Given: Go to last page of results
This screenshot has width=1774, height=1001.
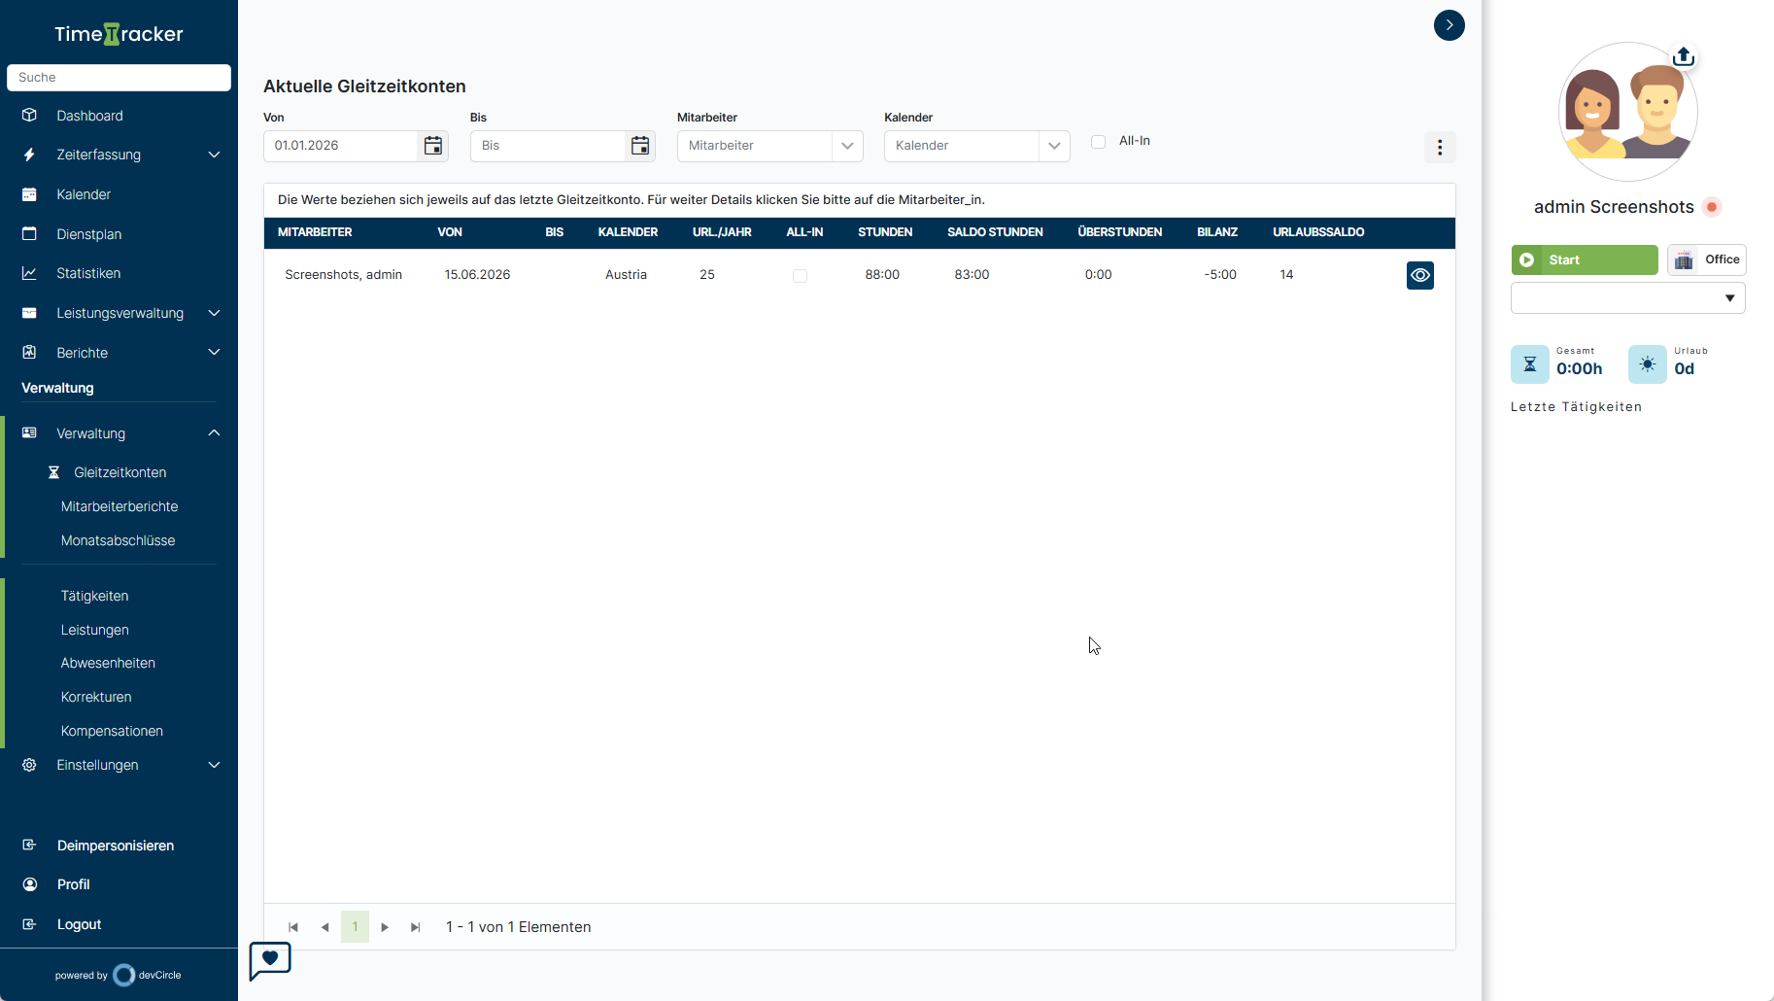Looking at the screenshot, I should click(416, 927).
